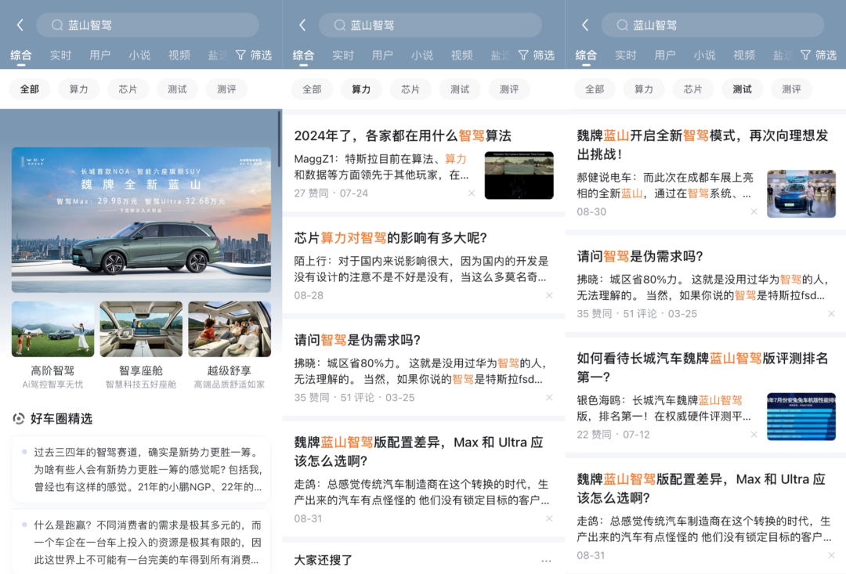
Task: Dismiss 请问智驾是伪需求吗 result on the middle screen
Action: pos(548,398)
